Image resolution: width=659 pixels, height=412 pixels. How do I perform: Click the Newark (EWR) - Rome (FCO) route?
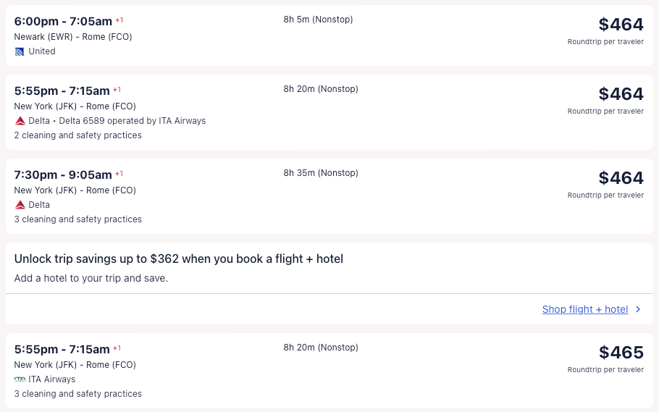pyautogui.click(x=73, y=37)
